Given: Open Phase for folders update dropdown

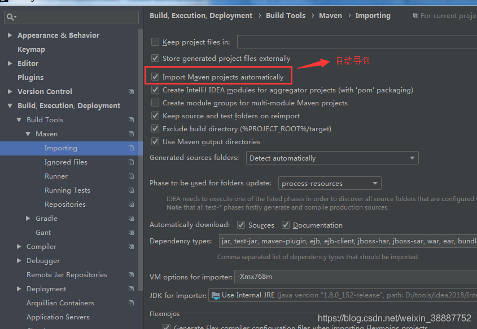Looking at the screenshot, I should (x=330, y=183).
